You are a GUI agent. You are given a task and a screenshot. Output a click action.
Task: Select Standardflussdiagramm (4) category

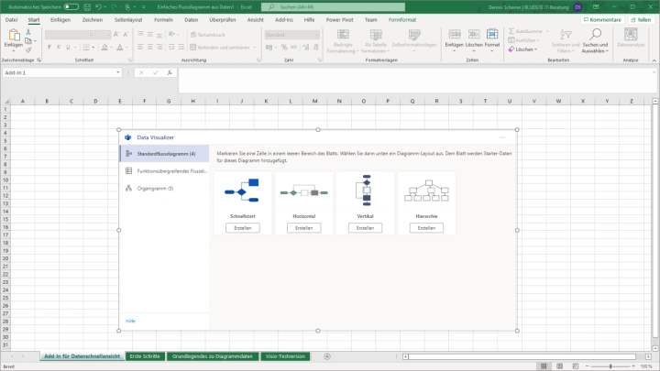(x=165, y=154)
